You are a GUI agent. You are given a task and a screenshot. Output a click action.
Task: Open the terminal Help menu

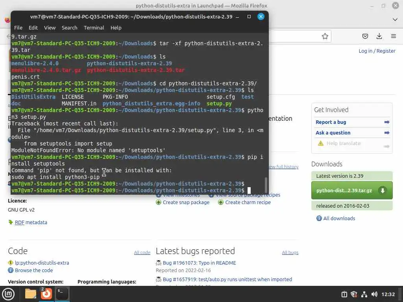click(116, 28)
